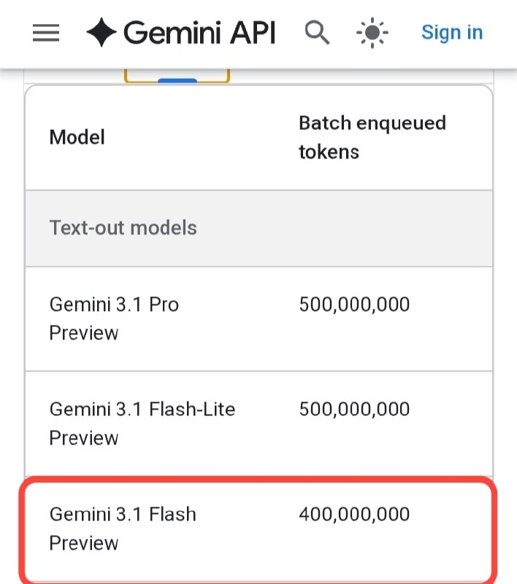The height and width of the screenshot is (584, 517).
Task: Click the 500,000,000 value for Flash-Lite Preview
Action: point(354,410)
